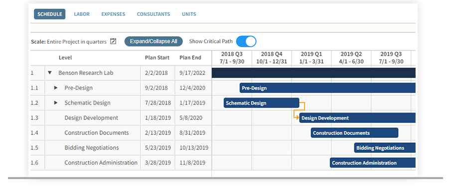
Task: Click the Design Development Gantt bar
Action: point(357,118)
